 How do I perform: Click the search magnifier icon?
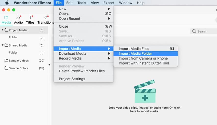coord(194,31)
